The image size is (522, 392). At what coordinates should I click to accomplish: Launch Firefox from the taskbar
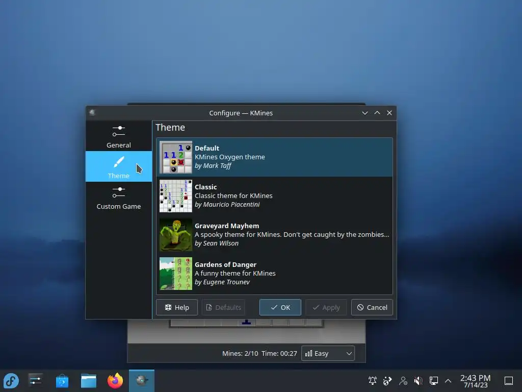pyautogui.click(x=115, y=381)
